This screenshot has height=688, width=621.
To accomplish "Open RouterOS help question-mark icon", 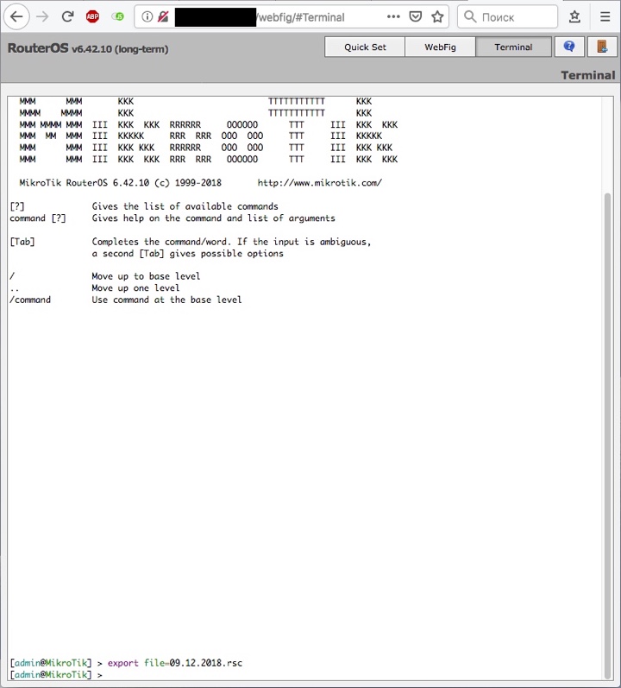I will 569,47.
